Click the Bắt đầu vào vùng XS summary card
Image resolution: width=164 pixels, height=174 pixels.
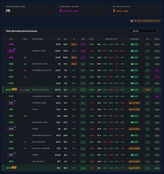coord(136,9)
